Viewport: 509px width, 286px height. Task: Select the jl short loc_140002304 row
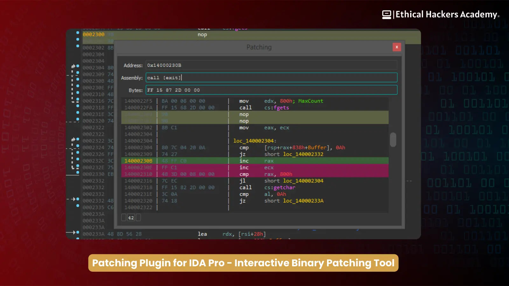click(x=254, y=181)
